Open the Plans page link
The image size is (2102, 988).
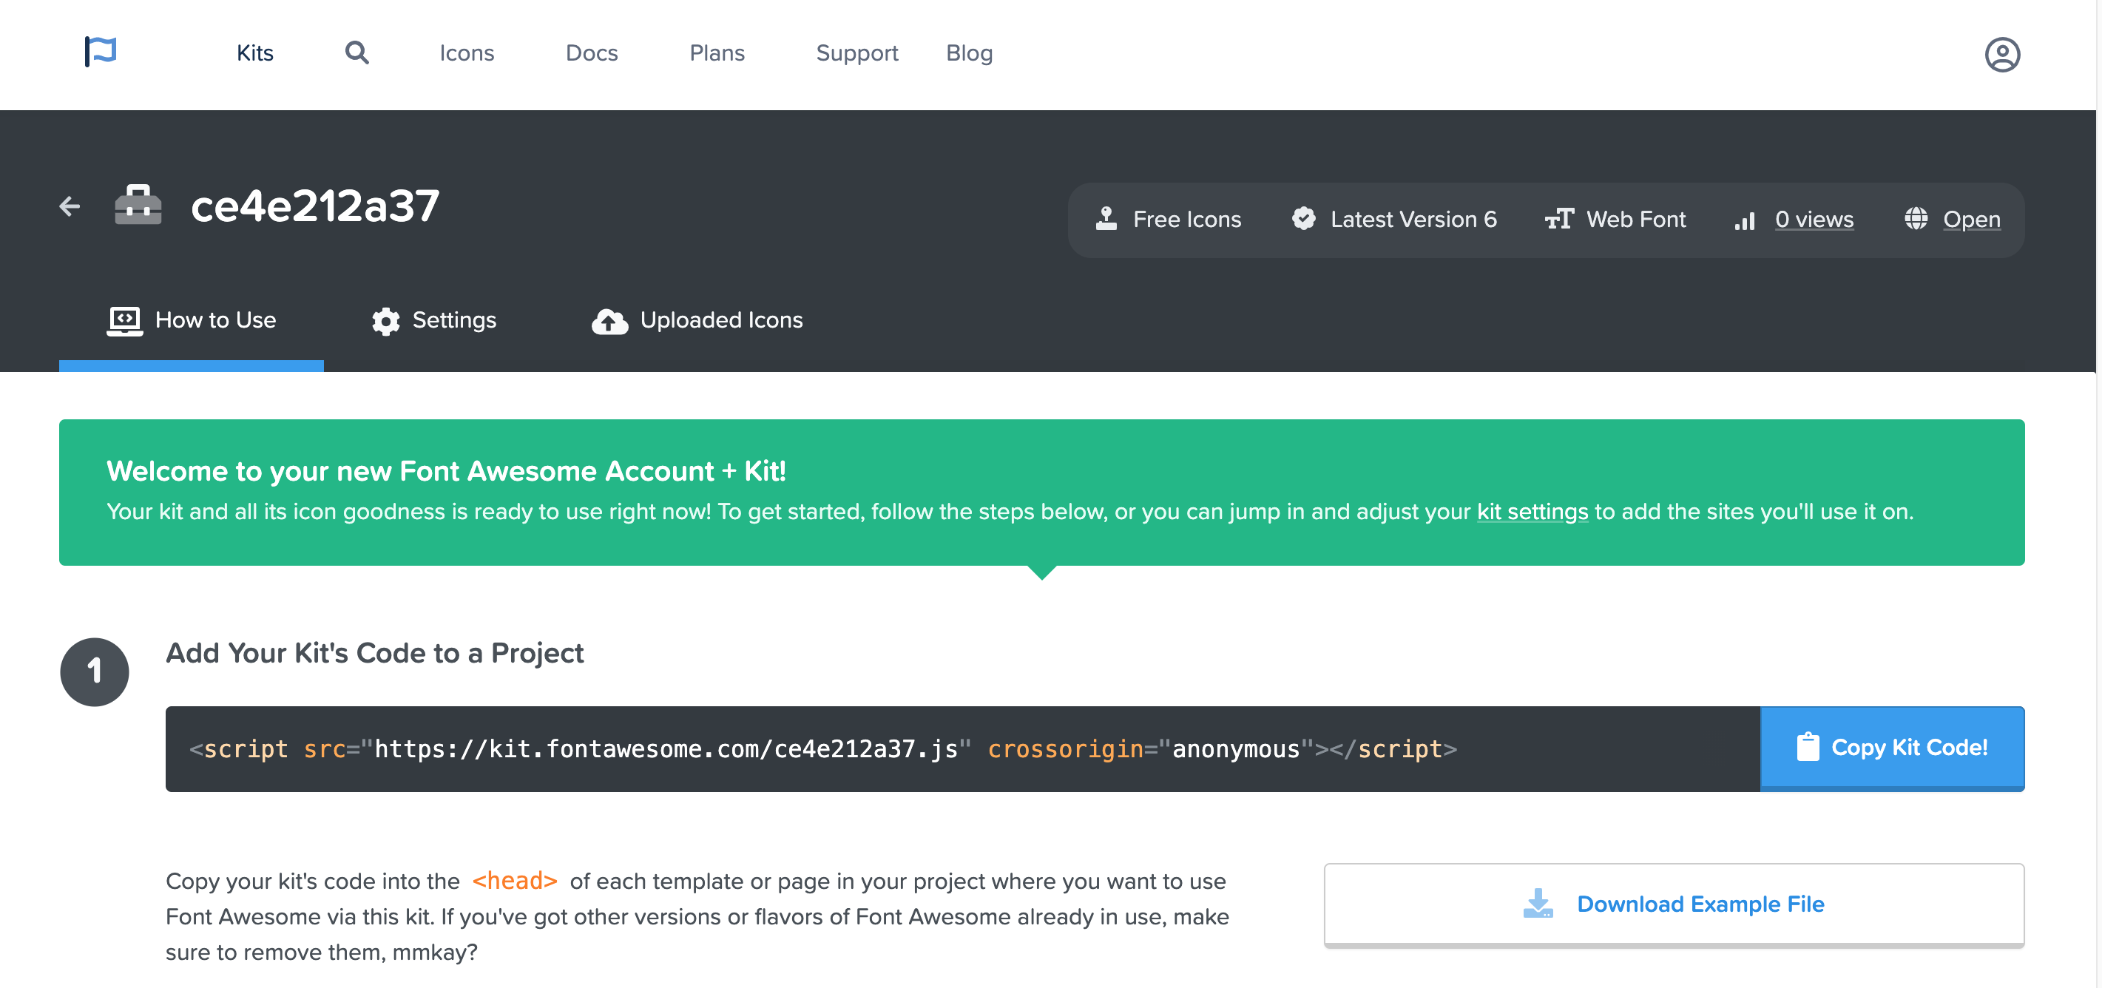717,53
